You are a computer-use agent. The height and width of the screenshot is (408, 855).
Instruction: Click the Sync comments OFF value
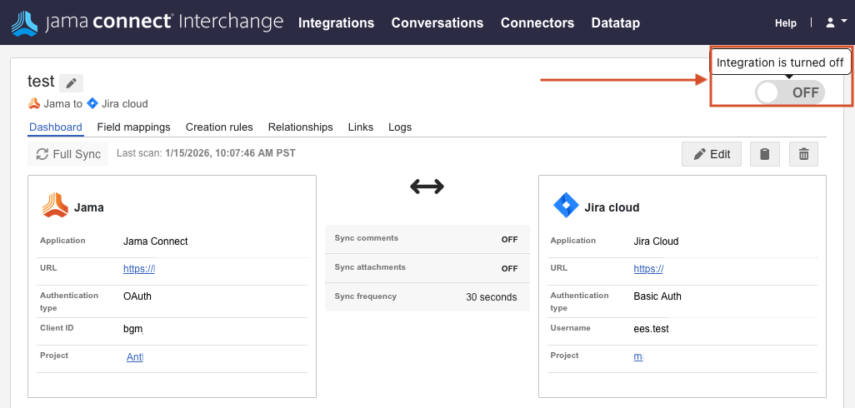click(510, 239)
